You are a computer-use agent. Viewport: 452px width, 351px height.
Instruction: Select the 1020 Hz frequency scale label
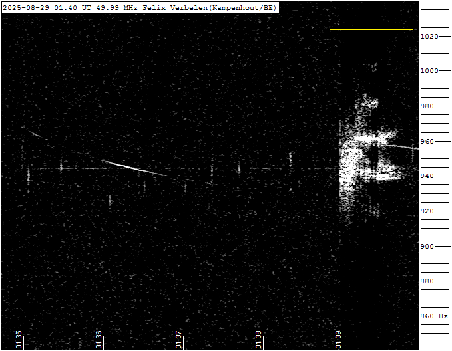click(x=429, y=37)
